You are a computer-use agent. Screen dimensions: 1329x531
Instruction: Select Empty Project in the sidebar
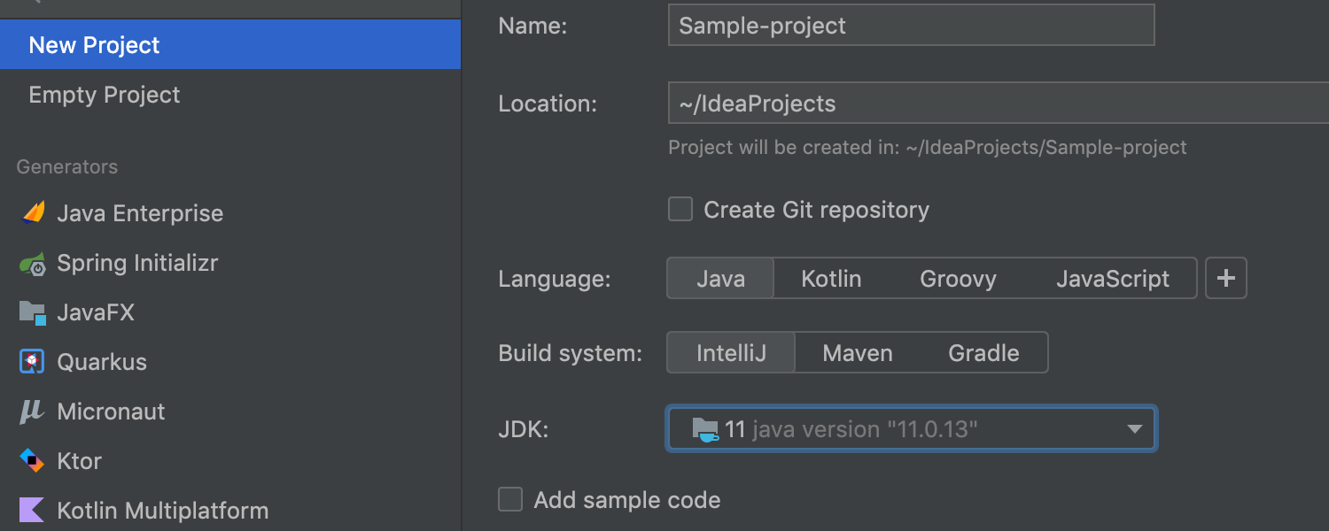pyautogui.click(x=105, y=95)
